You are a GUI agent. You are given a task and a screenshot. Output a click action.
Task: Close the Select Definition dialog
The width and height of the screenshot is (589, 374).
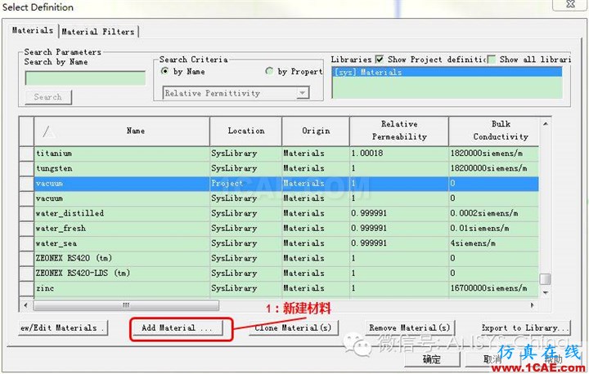click(x=570, y=4)
